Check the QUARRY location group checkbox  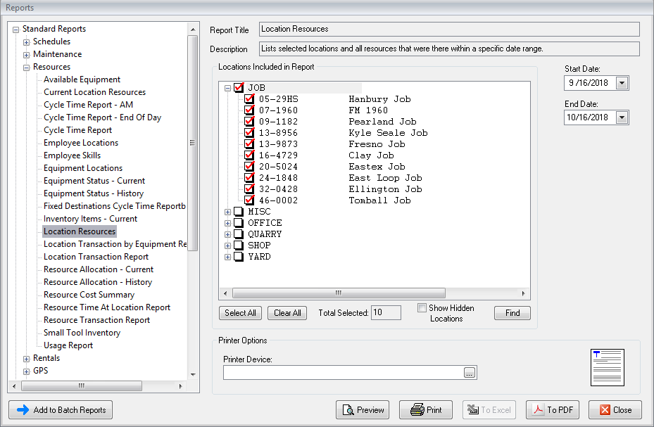(239, 234)
